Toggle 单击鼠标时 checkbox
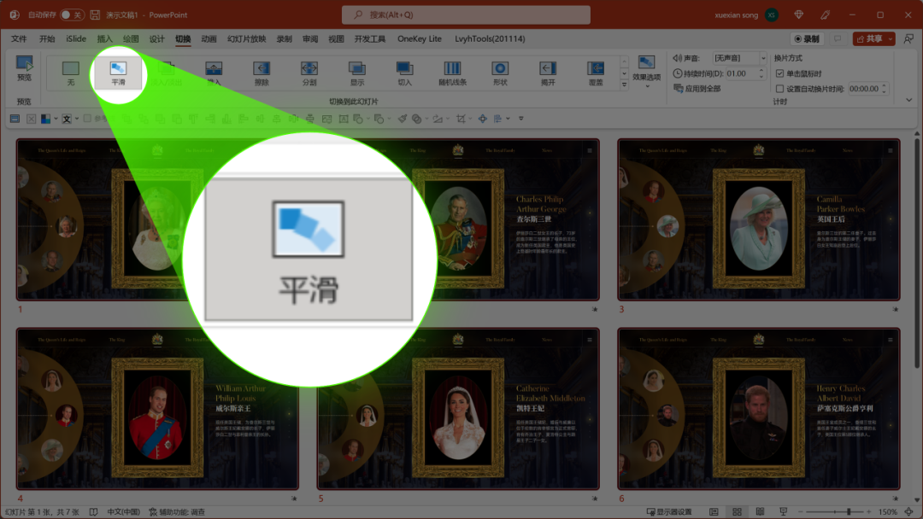Image resolution: width=923 pixels, height=519 pixels. pyautogui.click(x=779, y=73)
